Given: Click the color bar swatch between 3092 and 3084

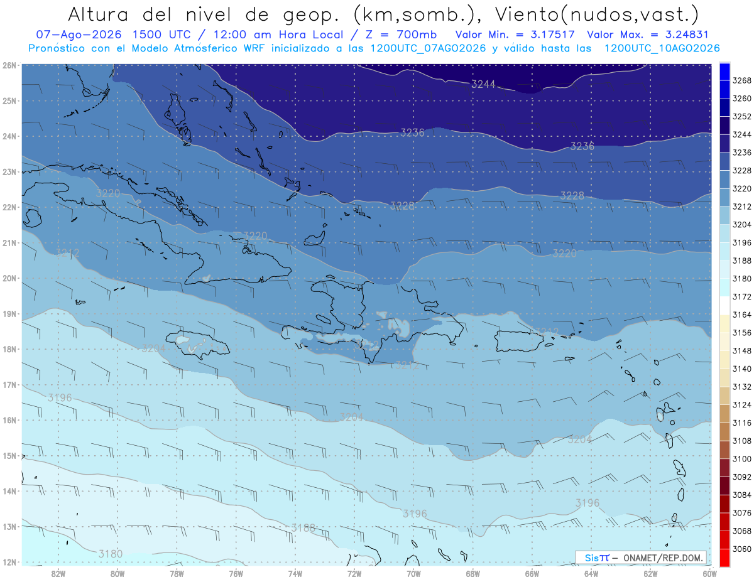Looking at the screenshot, I should (x=724, y=486).
